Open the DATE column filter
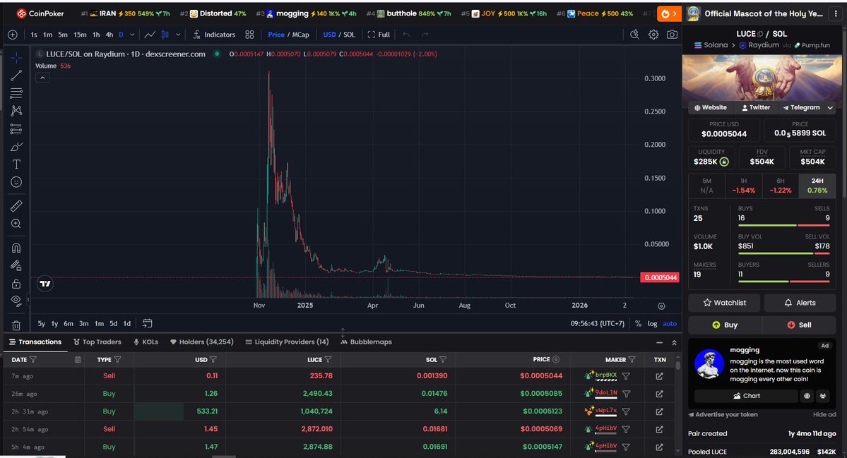The height and width of the screenshot is (458, 847). [x=33, y=360]
